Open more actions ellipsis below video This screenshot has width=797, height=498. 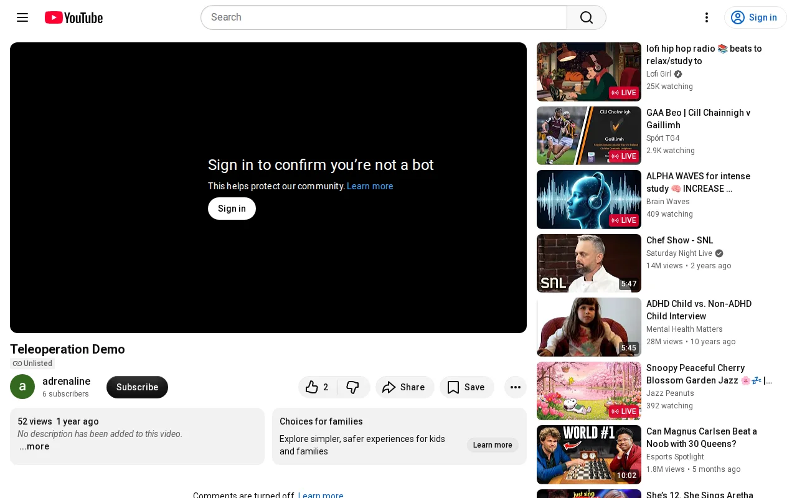516,387
